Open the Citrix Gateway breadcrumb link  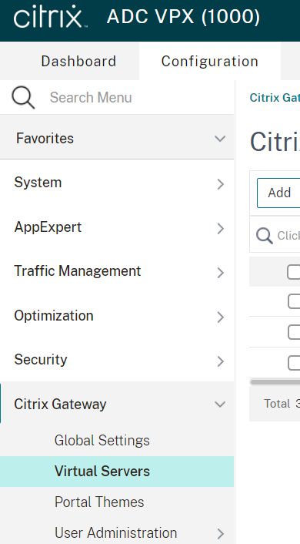pos(275,98)
